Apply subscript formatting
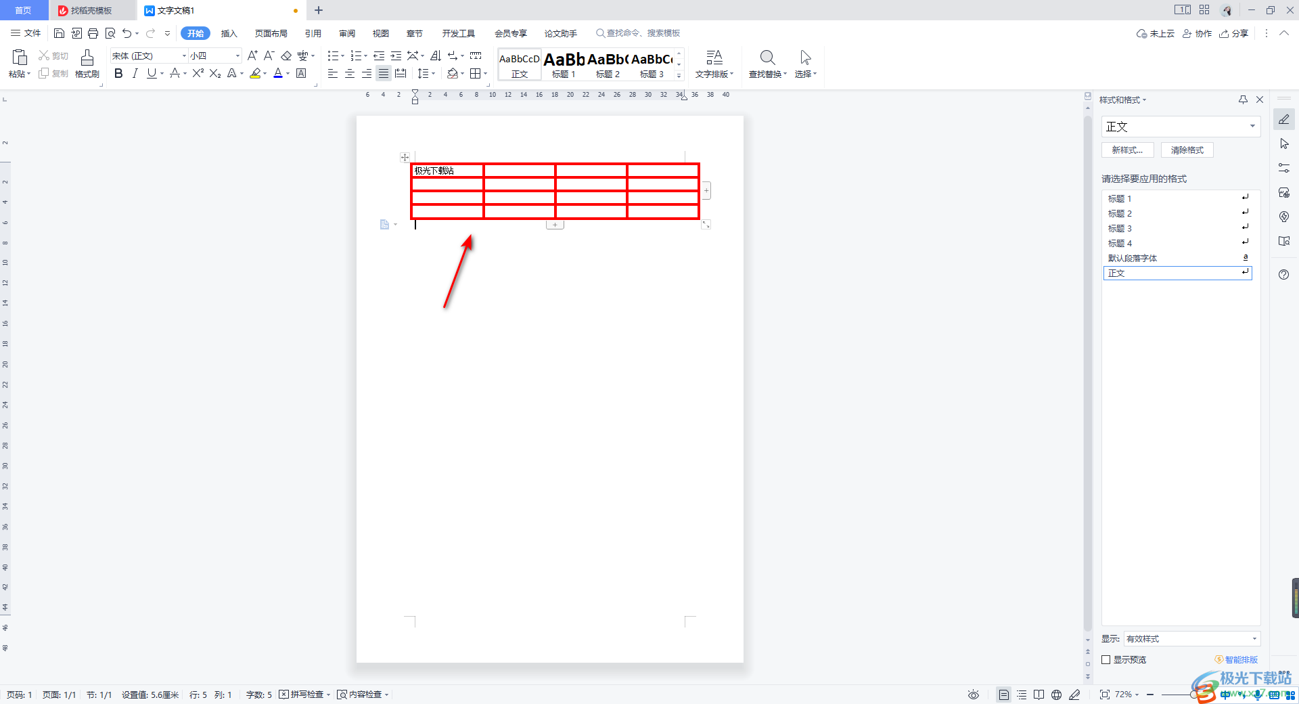Viewport: 1299px width, 704px height. (x=215, y=73)
